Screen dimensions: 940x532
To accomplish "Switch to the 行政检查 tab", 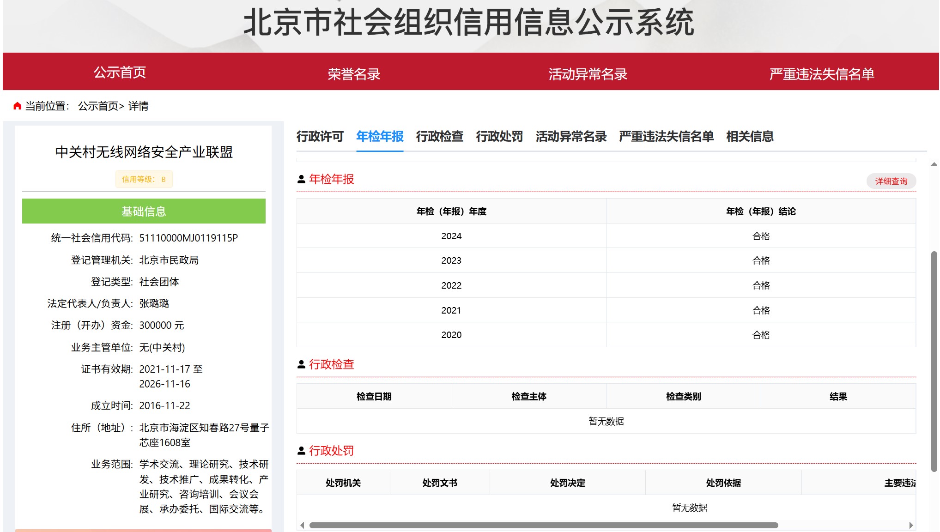I will tap(440, 137).
